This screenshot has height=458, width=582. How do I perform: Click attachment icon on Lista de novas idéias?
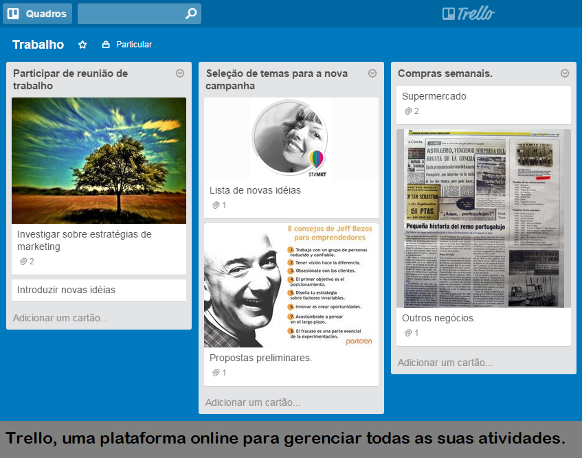[215, 205]
